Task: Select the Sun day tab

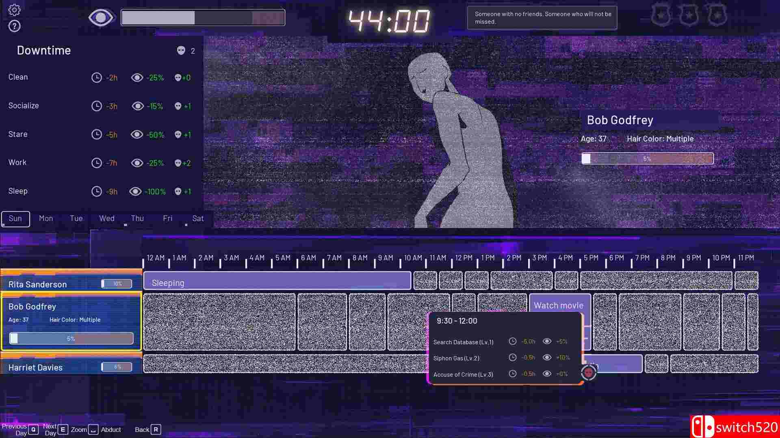Action: [x=15, y=219]
